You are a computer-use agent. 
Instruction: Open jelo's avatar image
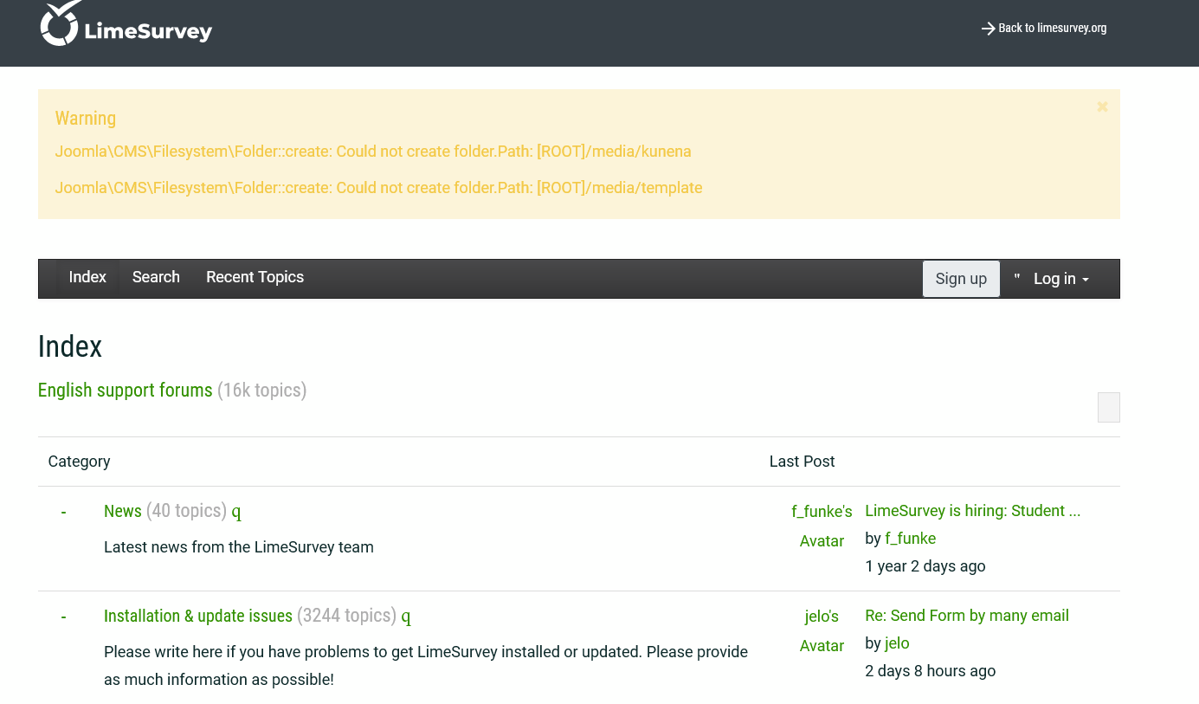pos(822,630)
